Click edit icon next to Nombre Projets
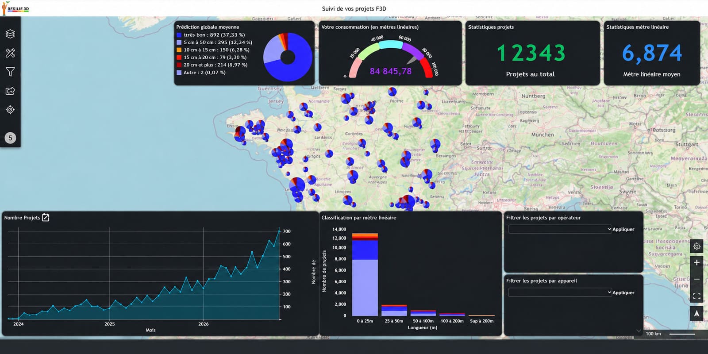This screenshot has height=354, width=708. point(46,217)
